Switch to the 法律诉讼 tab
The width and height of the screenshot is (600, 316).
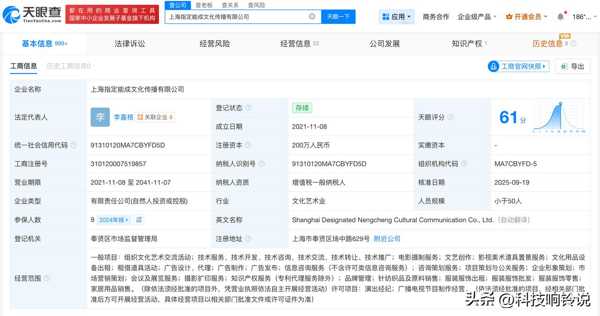tap(129, 43)
